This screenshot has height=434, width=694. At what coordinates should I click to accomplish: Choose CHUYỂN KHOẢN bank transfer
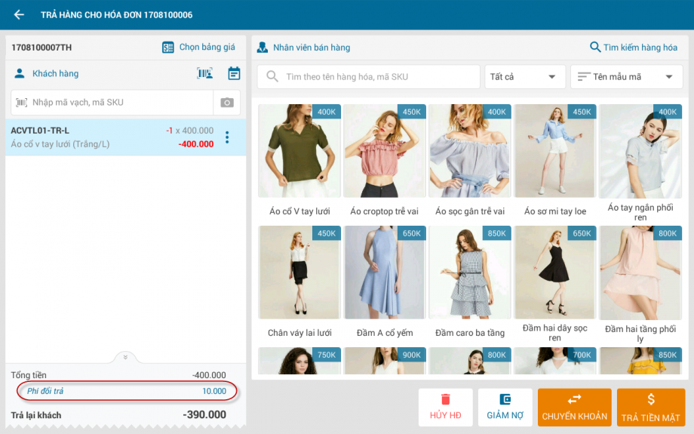[575, 408]
